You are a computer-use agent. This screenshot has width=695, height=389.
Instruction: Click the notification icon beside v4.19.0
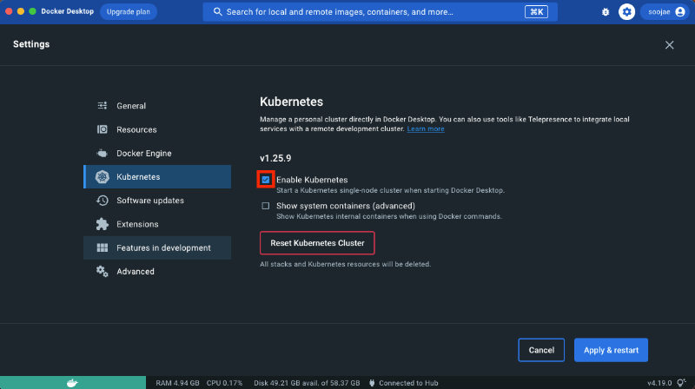[682, 383]
